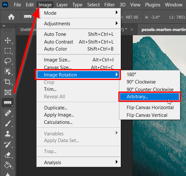Open the Edit menu
Screen dimensions: 186x176
[30, 5]
